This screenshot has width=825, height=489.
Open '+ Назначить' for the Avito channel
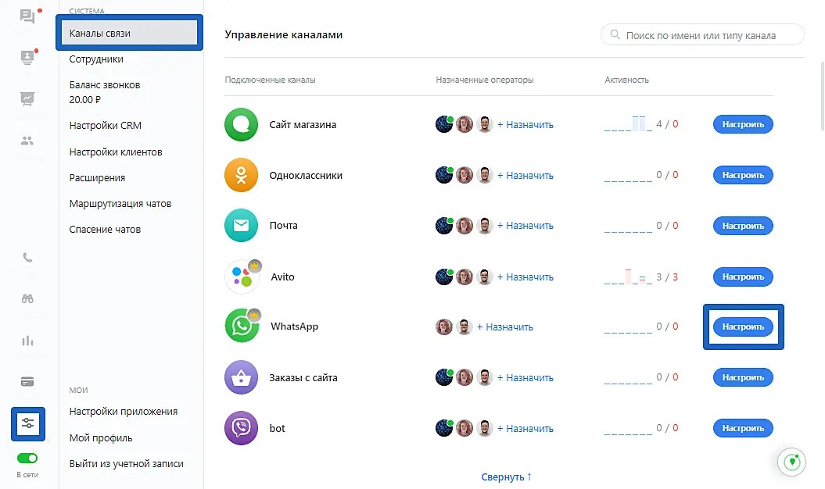[525, 277]
